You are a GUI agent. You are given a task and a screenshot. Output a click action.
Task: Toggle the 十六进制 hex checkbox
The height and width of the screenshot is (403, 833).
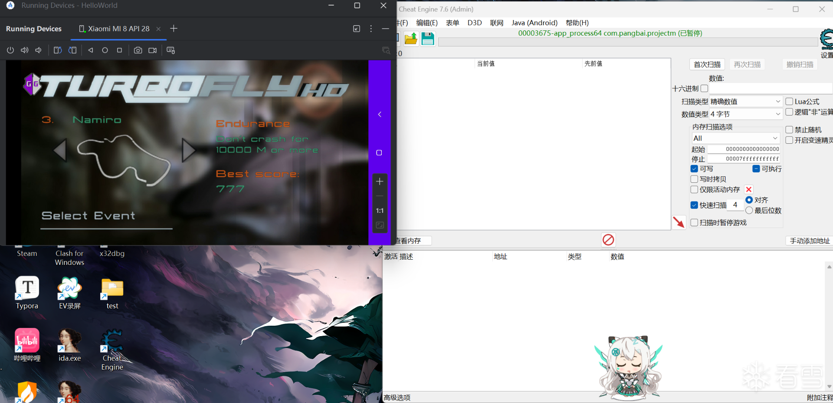705,89
